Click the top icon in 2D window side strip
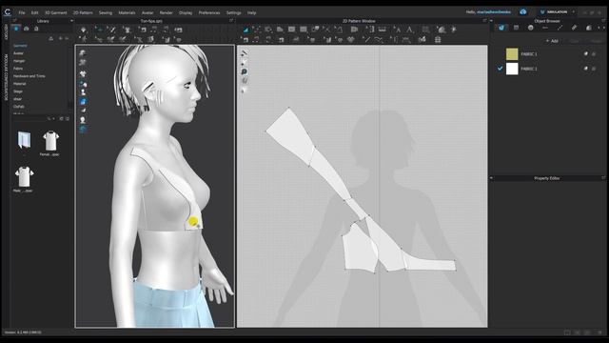 245,53
